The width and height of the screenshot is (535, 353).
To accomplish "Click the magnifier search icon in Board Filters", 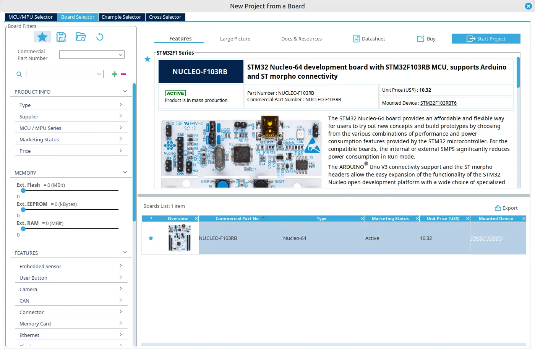I will [x=19, y=74].
